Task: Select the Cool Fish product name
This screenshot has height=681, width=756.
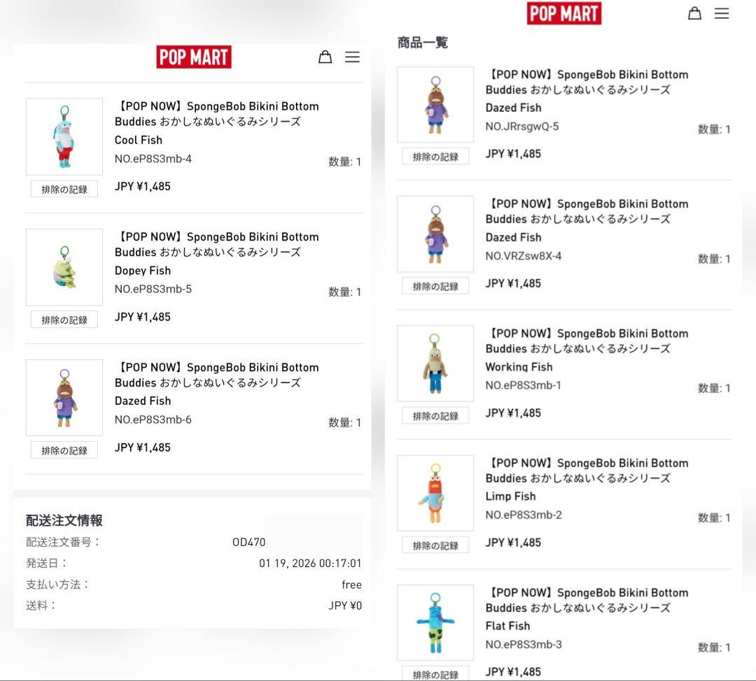Action: (139, 140)
